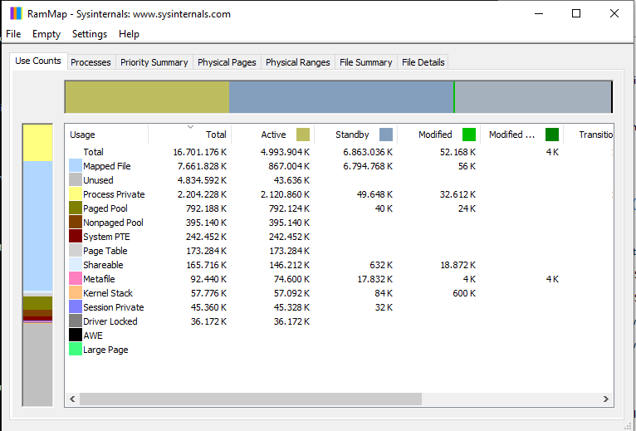Switch to the Processes tab
The image size is (636, 431).
click(91, 62)
